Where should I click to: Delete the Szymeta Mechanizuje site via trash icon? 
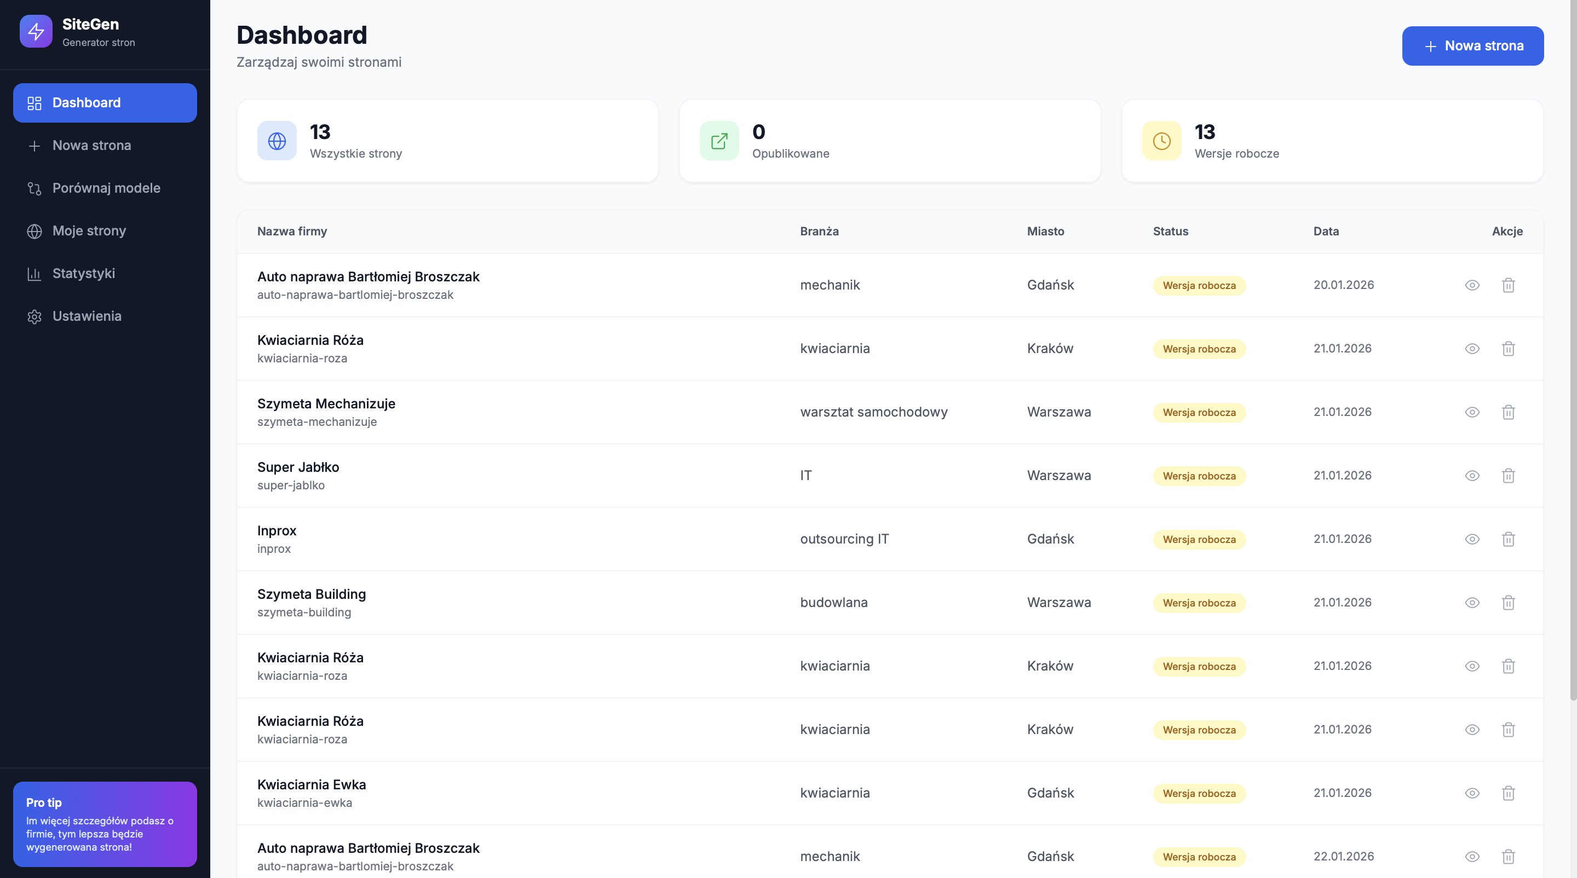(1508, 412)
